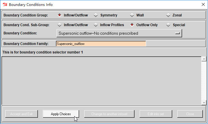Click the disabled Close button at the bottom
This screenshot has width=208, height=124.
pyautogui.click(x=190, y=114)
